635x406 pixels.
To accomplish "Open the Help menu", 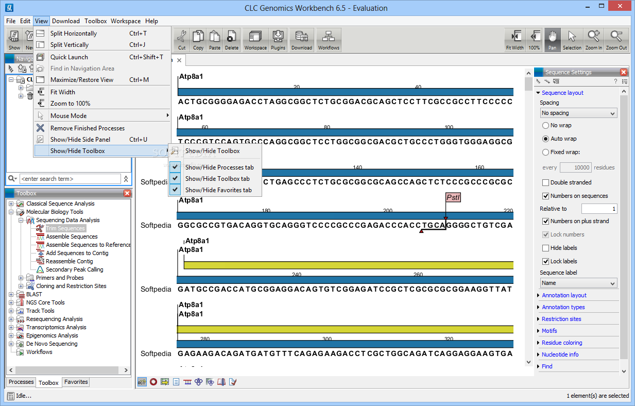I will tap(151, 21).
